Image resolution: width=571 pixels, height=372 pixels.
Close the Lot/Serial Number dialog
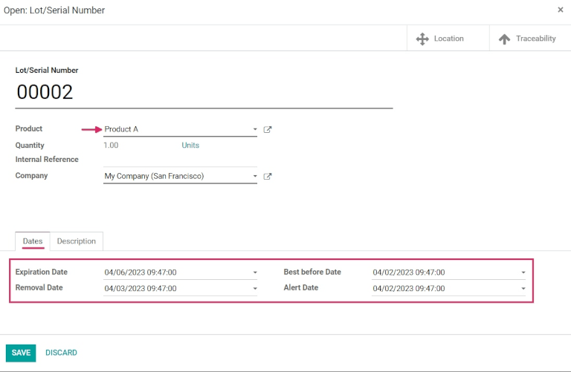[x=560, y=10]
